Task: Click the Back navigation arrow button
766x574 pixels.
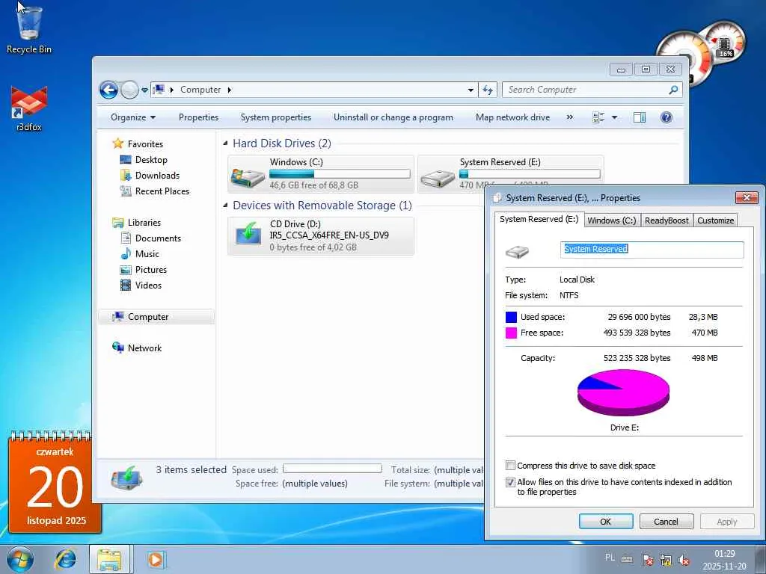Action: (108, 90)
